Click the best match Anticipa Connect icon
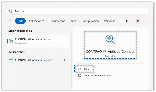The image size is (156, 92). pos(11,41)
